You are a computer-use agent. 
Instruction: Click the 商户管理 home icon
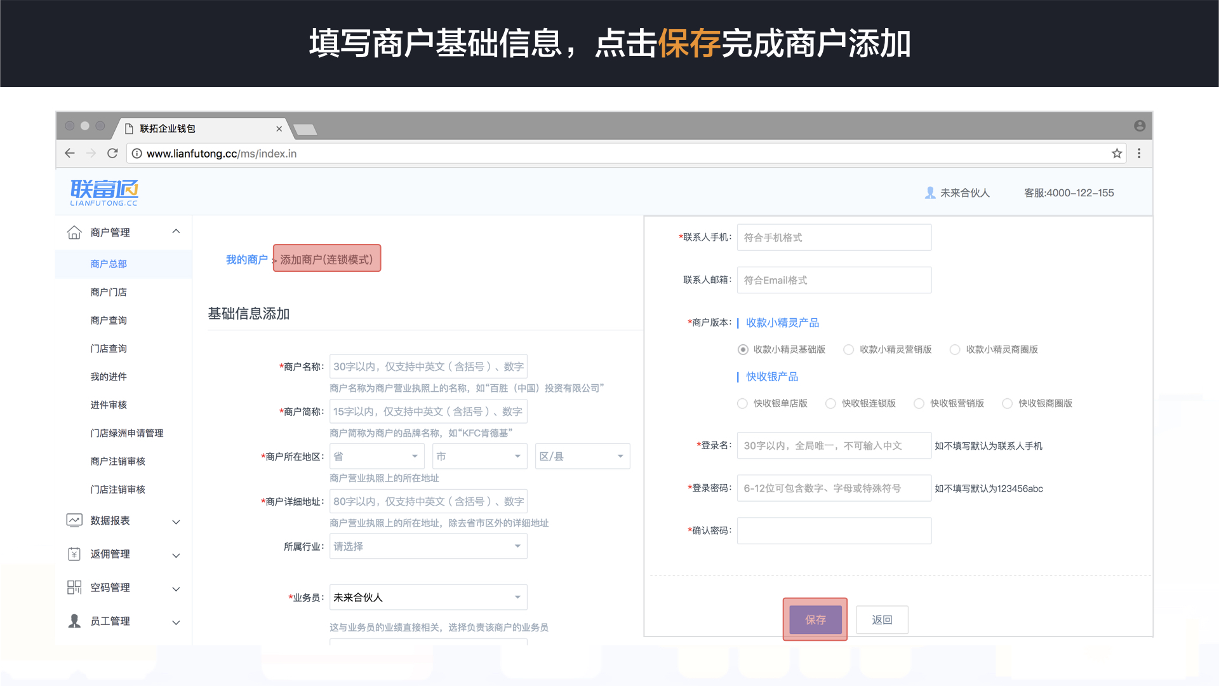tap(74, 232)
